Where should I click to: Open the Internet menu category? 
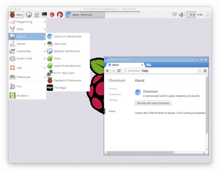[27, 37]
